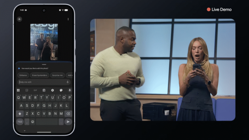Tap the Q key
The height and width of the screenshot is (140, 249).
[18, 98]
